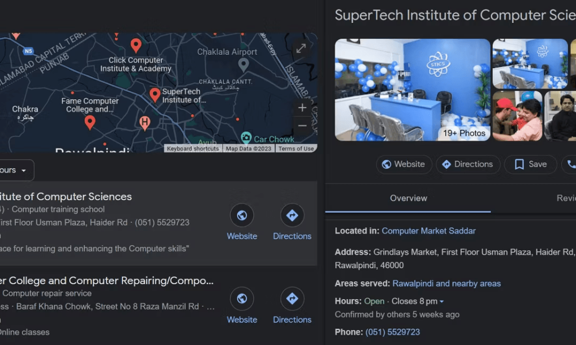Image resolution: width=576 pixels, height=345 pixels.
Task: Click the Website button in the SuperTech panel
Action: (x=404, y=164)
